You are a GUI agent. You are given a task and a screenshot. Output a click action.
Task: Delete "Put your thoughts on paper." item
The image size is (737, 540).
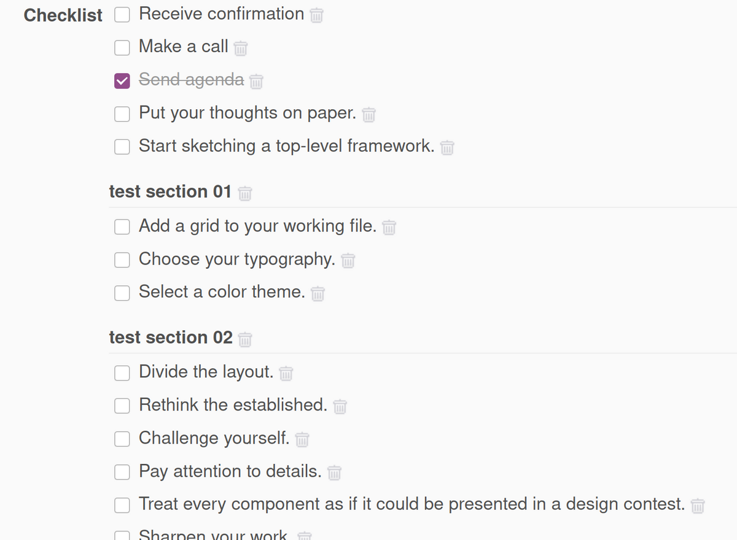(368, 114)
